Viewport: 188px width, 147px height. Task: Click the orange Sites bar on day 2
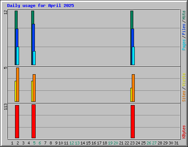tap(18, 85)
